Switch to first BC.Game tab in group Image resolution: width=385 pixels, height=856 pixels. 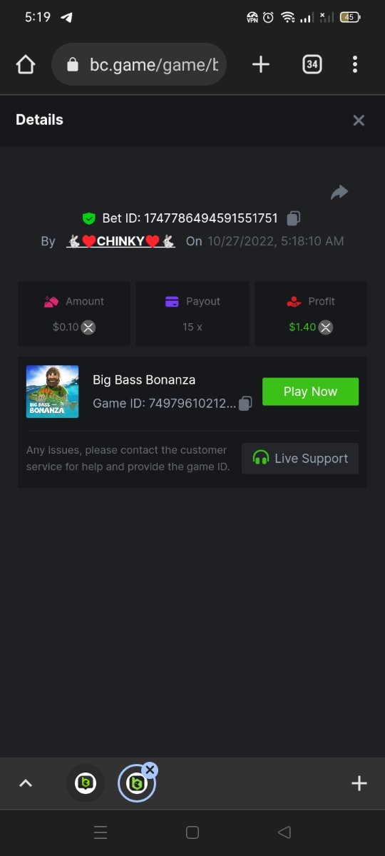[x=86, y=783]
